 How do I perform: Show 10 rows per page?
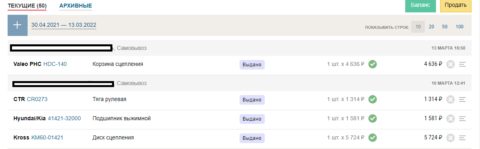coord(418,27)
